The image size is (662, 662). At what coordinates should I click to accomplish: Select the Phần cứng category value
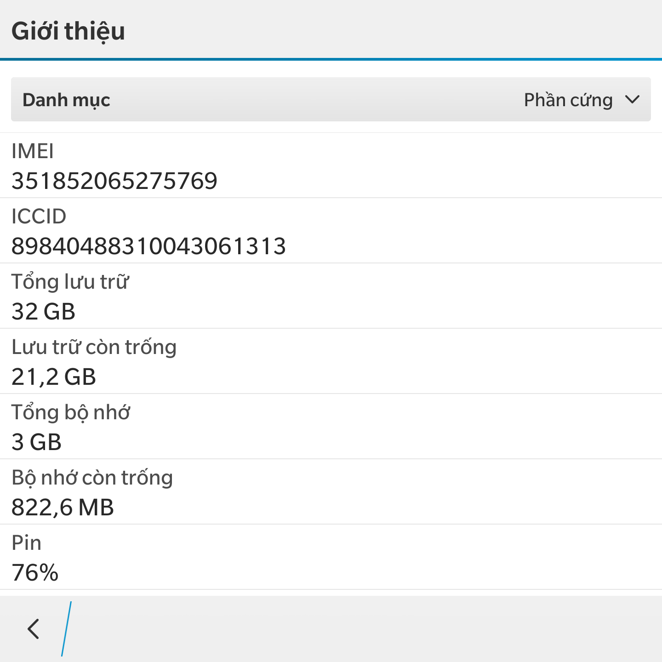point(568,100)
